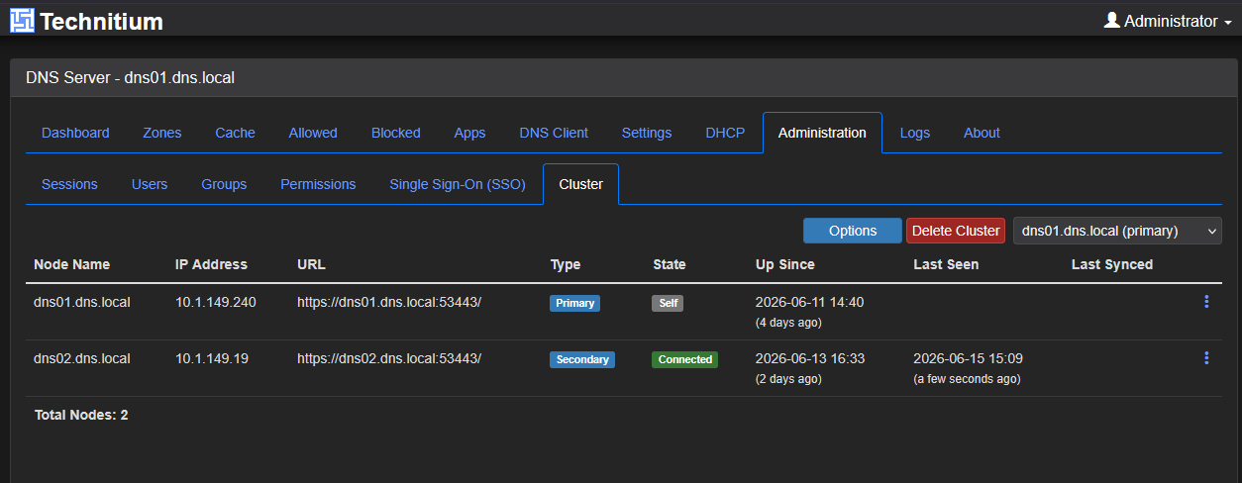Open the actions menu for dns01.dns.local
1242x483 pixels.
click(x=1206, y=302)
